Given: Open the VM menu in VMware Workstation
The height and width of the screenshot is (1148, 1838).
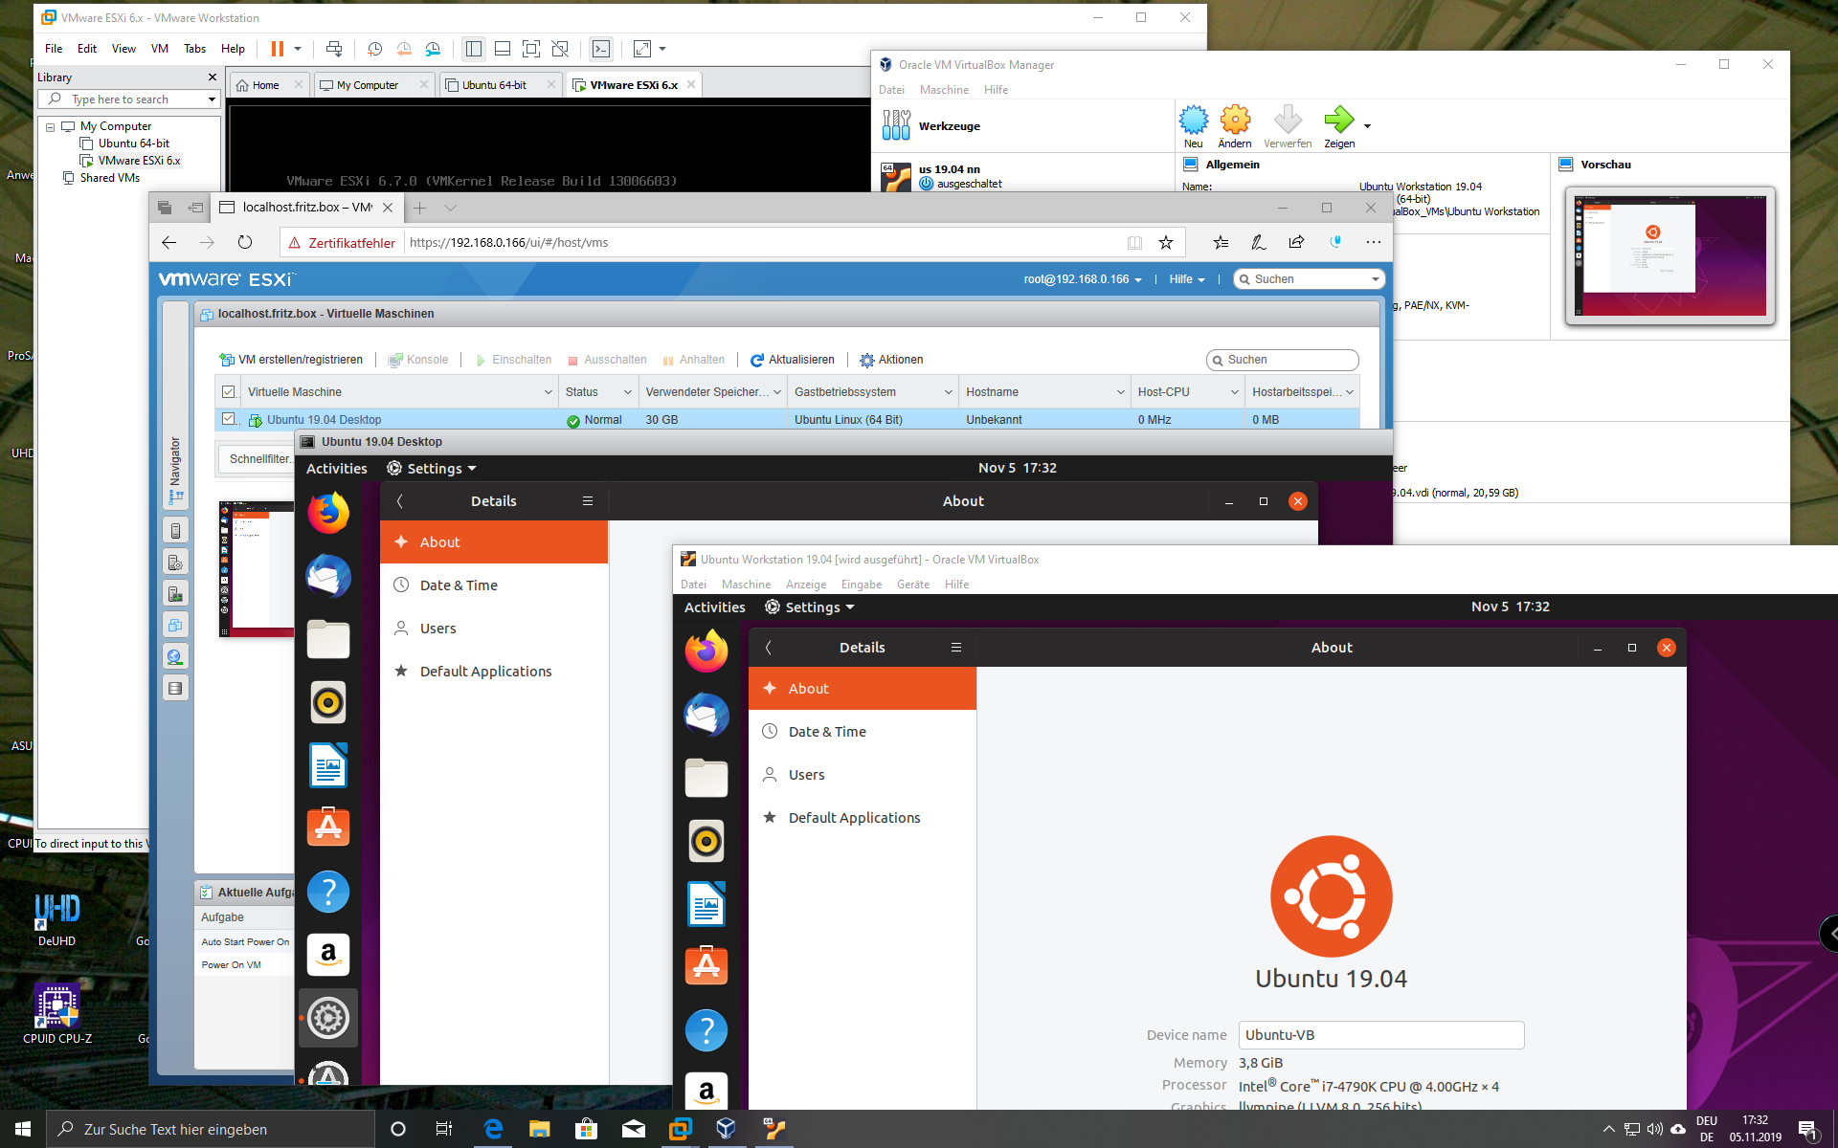Looking at the screenshot, I should [159, 49].
